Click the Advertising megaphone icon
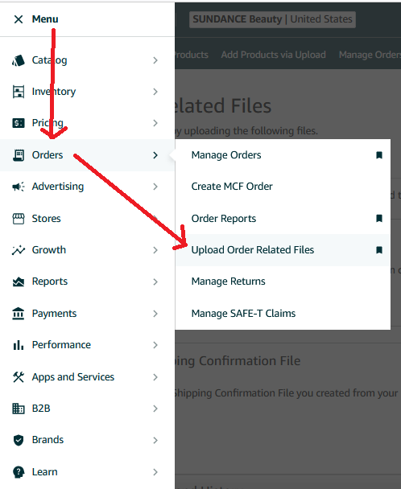Screen dimensions: 401x489 tap(18, 187)
